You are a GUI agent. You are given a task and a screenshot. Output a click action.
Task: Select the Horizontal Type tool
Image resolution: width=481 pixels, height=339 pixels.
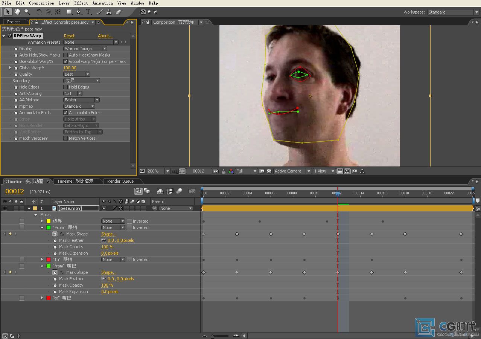click(88, 12)
